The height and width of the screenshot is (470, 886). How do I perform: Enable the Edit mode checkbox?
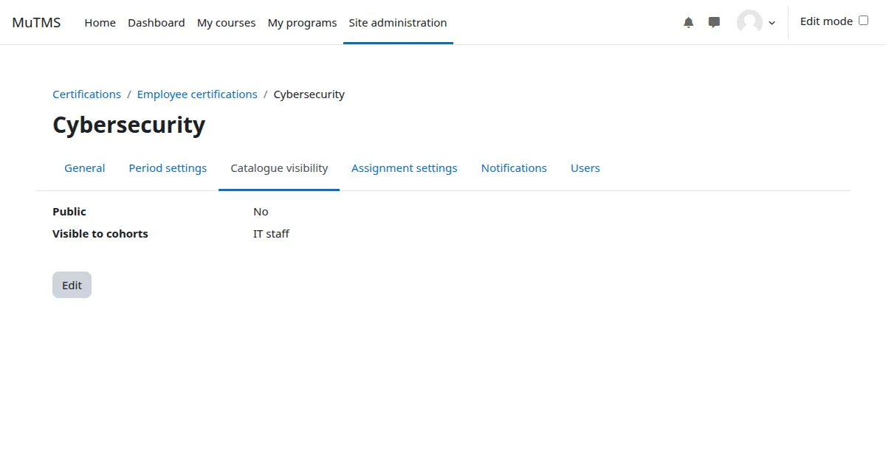863,21
